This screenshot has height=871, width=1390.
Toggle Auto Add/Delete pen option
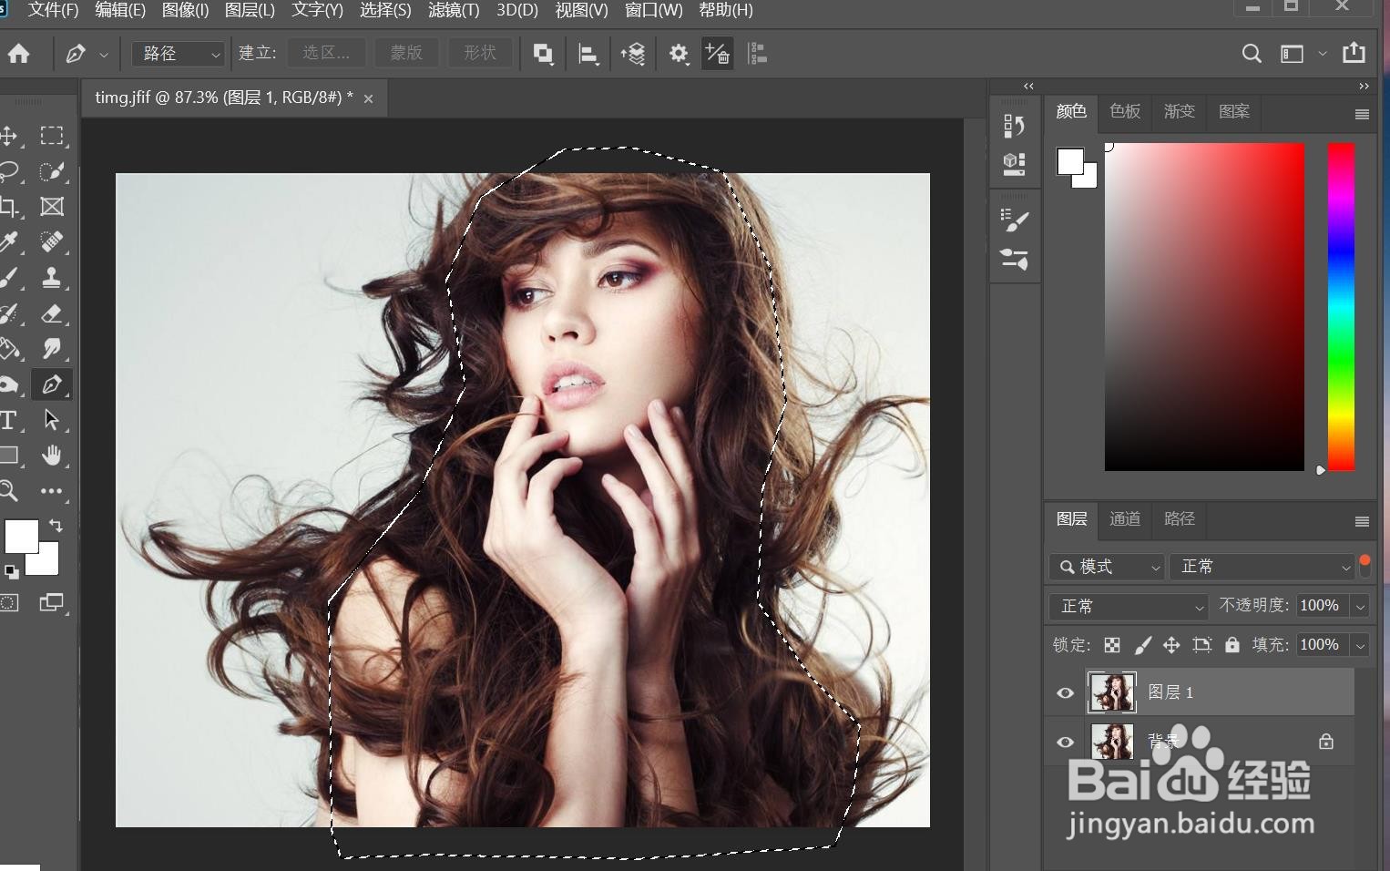[x=718, y=54]
